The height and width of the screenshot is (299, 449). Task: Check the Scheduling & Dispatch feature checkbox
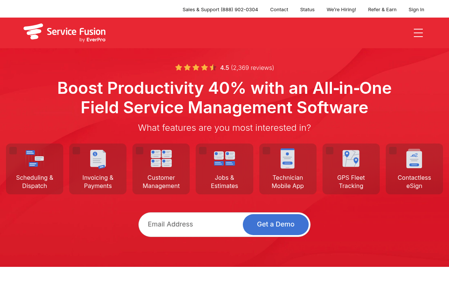pos(13,150)
